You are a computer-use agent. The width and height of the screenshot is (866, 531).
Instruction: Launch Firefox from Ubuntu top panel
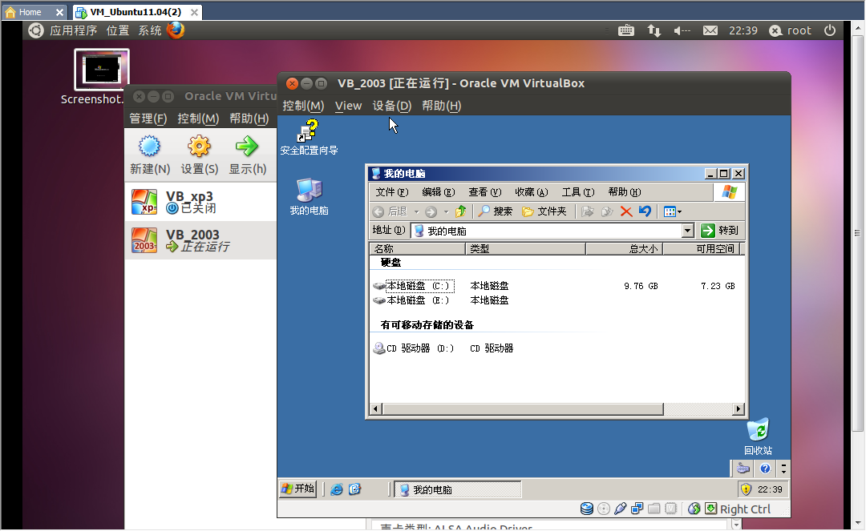tap(176, 30)
